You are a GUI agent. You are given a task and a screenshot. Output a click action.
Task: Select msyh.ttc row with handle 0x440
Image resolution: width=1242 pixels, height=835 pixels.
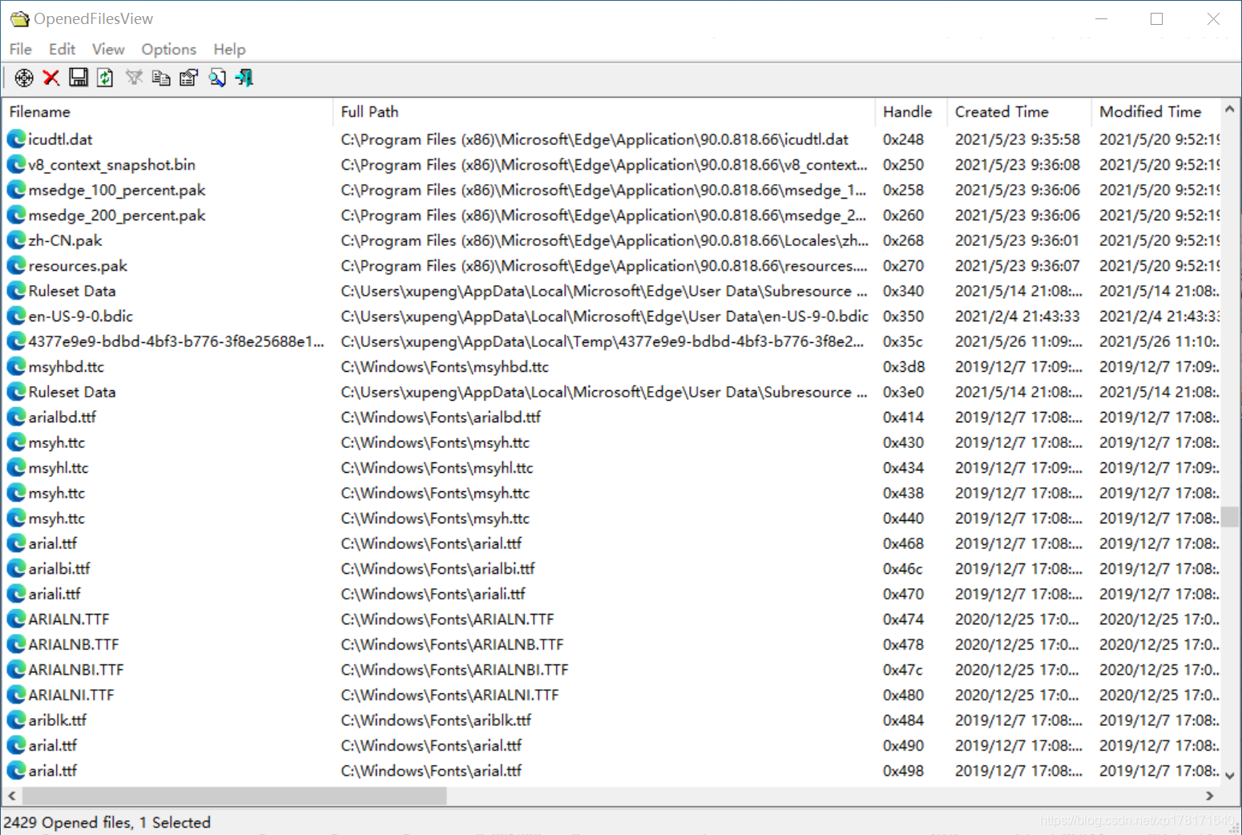[611, 518]
